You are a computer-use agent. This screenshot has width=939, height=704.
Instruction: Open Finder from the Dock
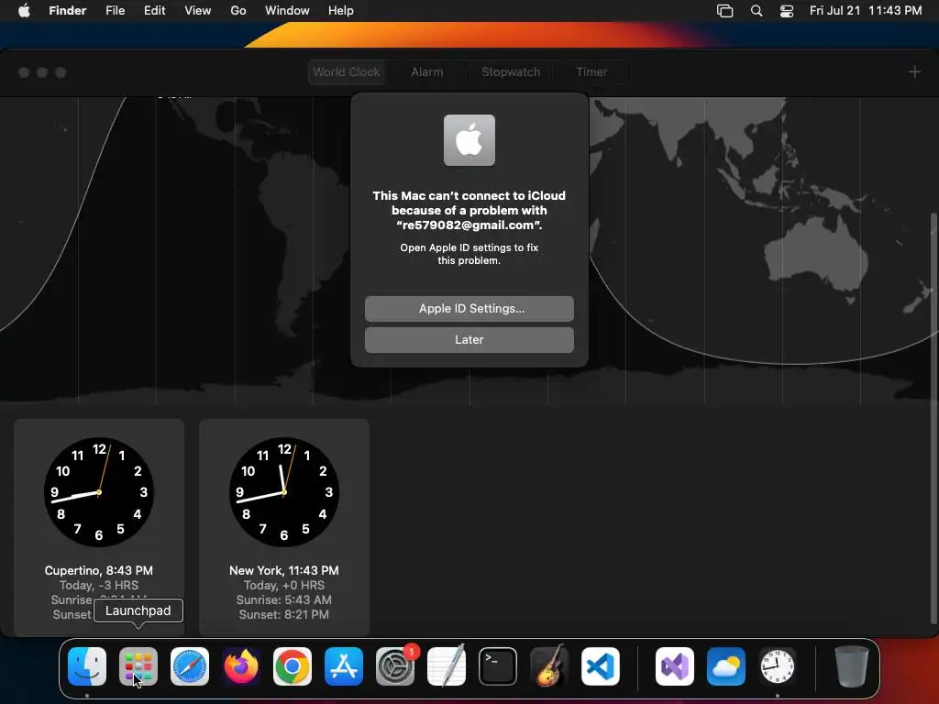coord(87,666)
